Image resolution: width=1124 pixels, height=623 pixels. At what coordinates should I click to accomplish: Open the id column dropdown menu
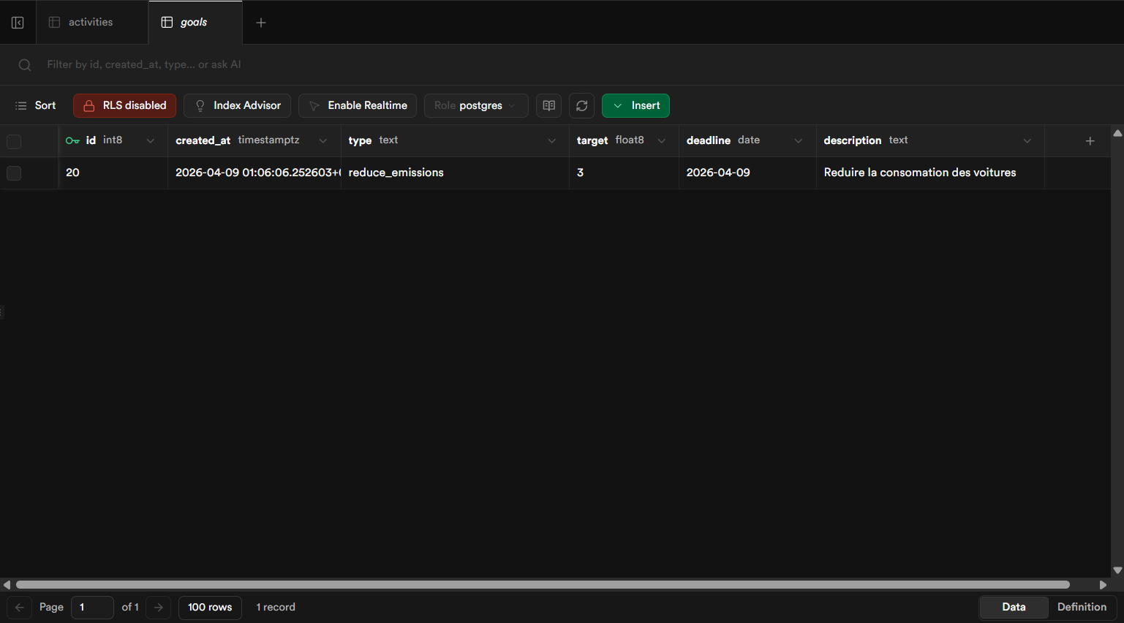[151, 141]
